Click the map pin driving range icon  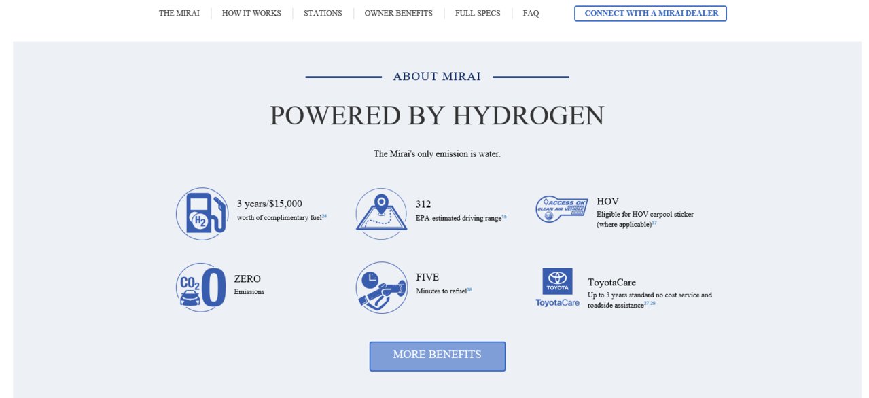[382, 213]
